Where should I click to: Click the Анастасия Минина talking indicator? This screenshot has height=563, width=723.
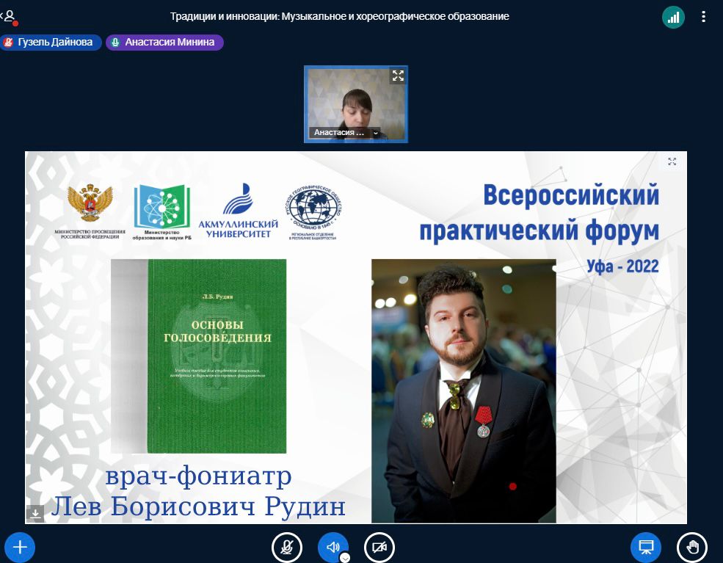tap(164, 43)
